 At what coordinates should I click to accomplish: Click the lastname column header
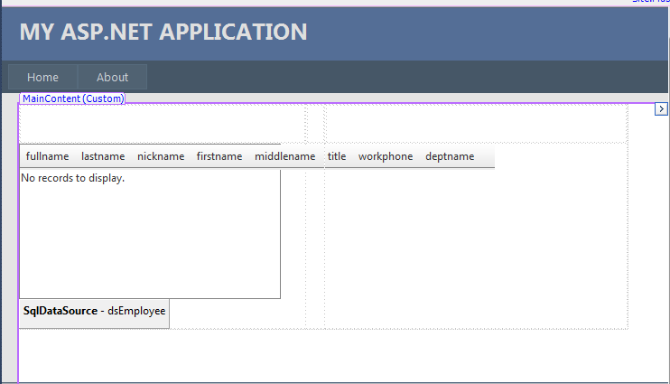(x=103, y=156)
